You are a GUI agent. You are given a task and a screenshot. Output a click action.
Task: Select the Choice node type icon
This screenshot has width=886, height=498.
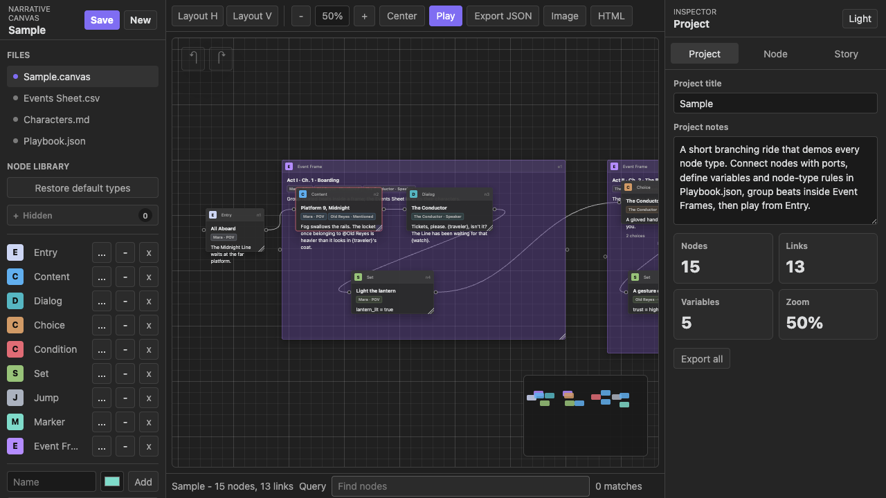pyautogui.click(x=15, y=325)
